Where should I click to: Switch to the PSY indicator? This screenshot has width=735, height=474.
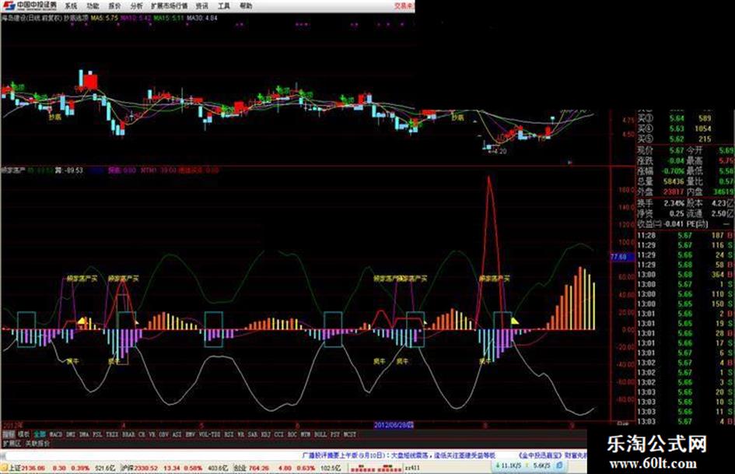pyautogui.click(x=334, y=434)
